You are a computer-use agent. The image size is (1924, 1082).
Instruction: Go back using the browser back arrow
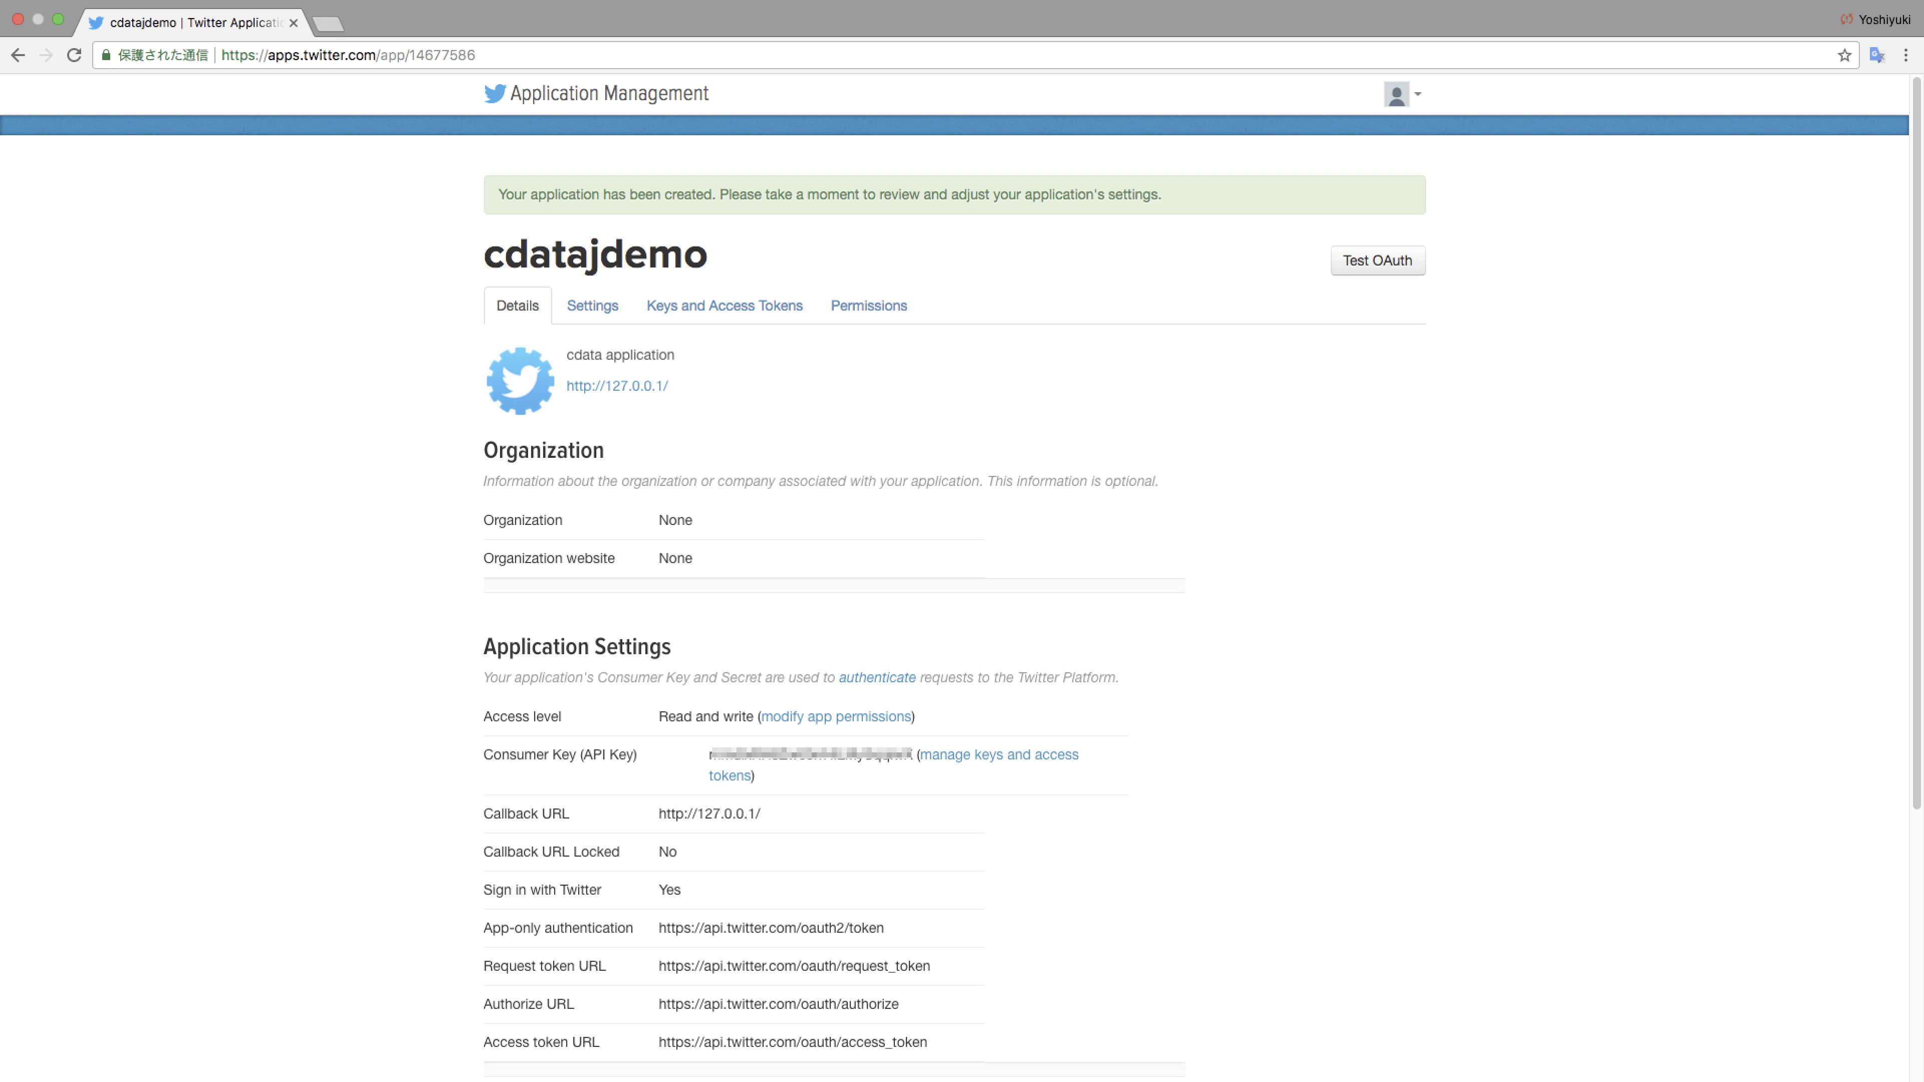pyautogui.click(x=18, y=55)
